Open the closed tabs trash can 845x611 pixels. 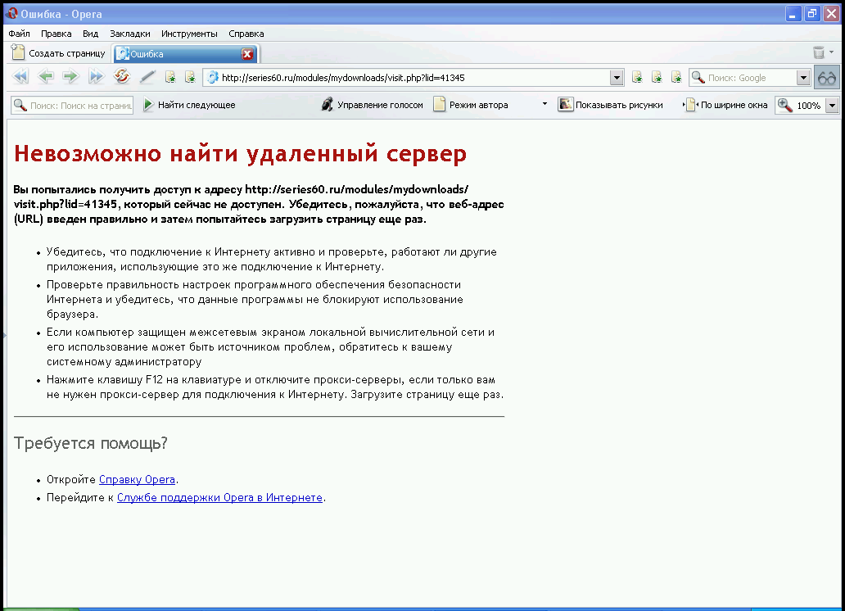pyautogui.click(x=819, y=52)
